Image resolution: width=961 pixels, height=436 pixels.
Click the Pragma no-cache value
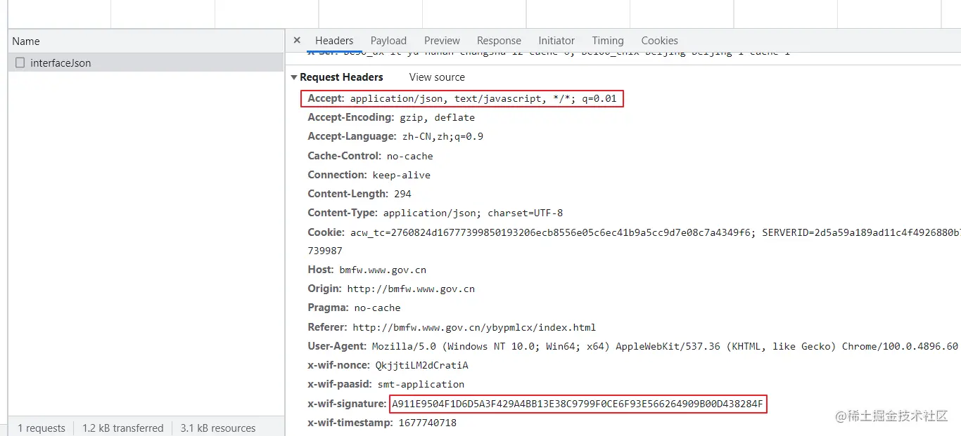[x=377, y=308]
